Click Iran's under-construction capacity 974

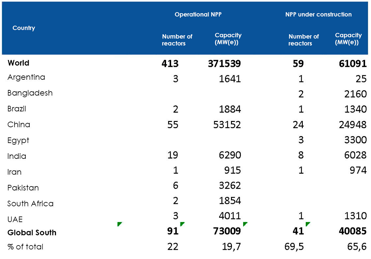(358, 170)
